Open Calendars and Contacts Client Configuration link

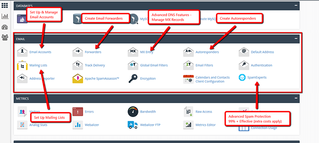click(213, 79)
